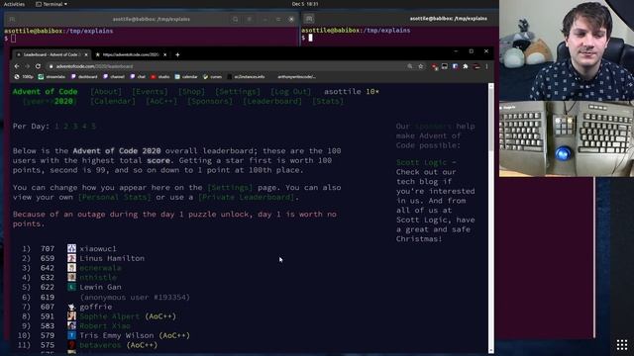This screenshot has height=356, width=634.
Task: Show Per Day leaderboard for day 3
Action: pos(75,127)
